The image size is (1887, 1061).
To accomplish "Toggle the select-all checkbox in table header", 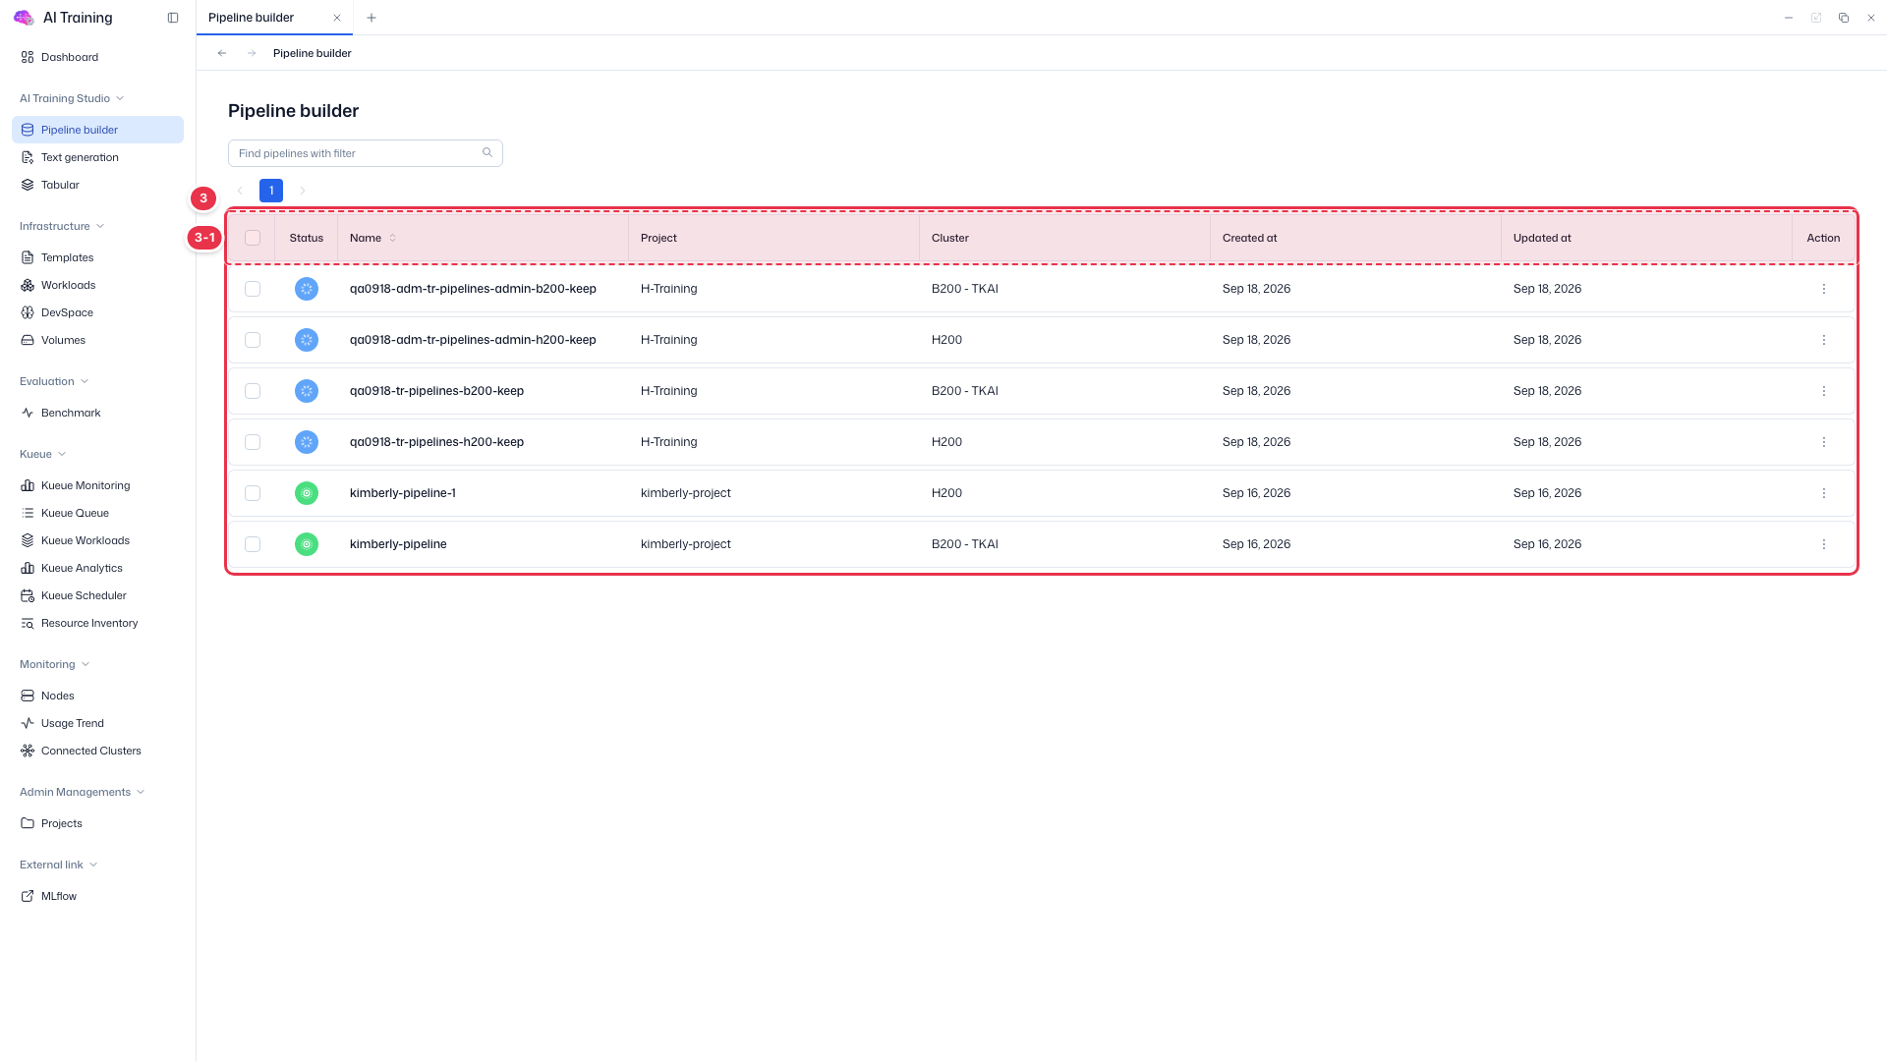I will 253,238.
